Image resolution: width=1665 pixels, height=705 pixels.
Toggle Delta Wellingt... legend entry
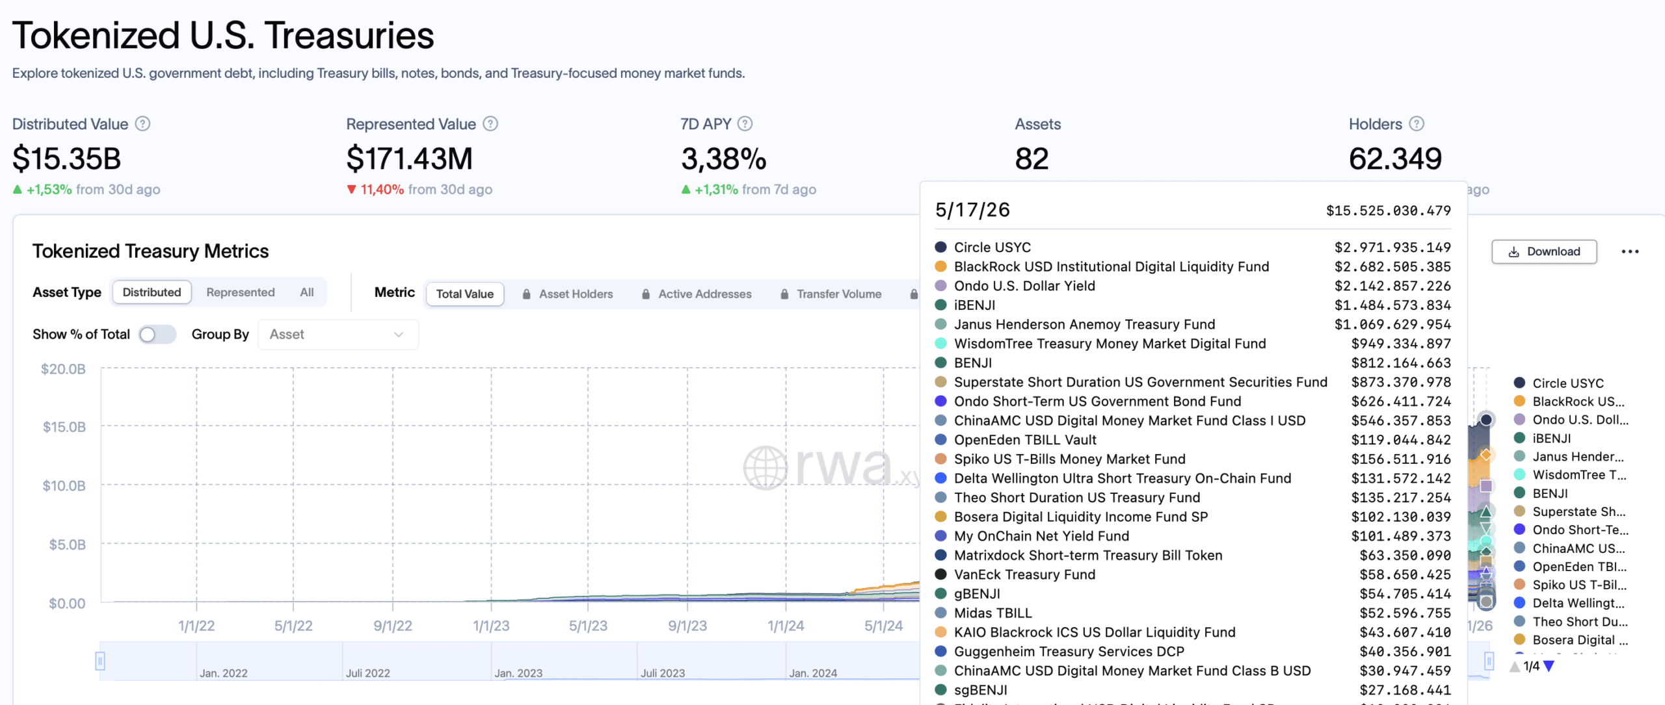[1569, 602]
